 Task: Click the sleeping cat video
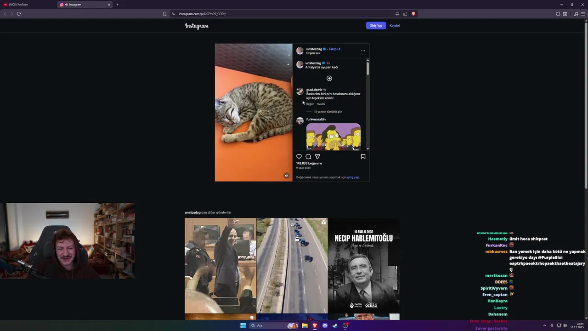(254, 113)
